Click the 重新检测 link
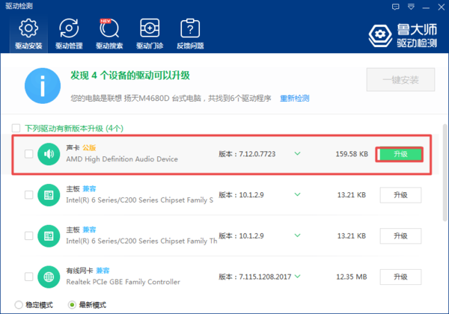Image resolution: width=449 pixels, height=314 pixels. pyautogui.click(x=295, y=98)
